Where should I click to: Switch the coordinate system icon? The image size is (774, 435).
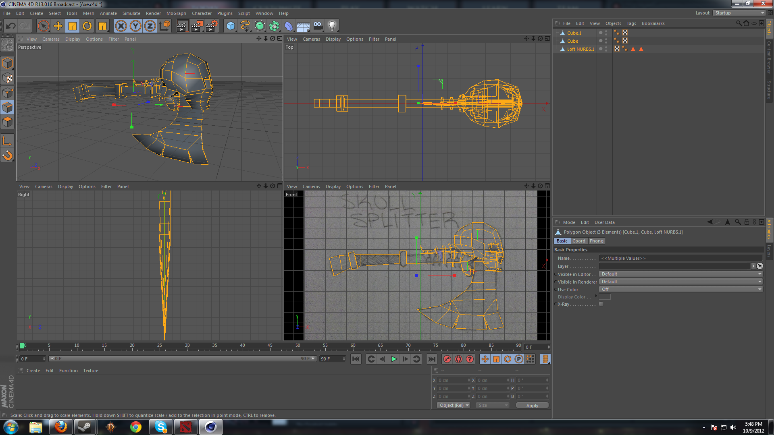pos(164,26)
